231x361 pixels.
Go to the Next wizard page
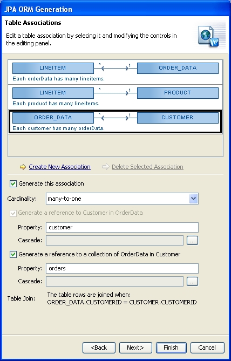[135, 348]
